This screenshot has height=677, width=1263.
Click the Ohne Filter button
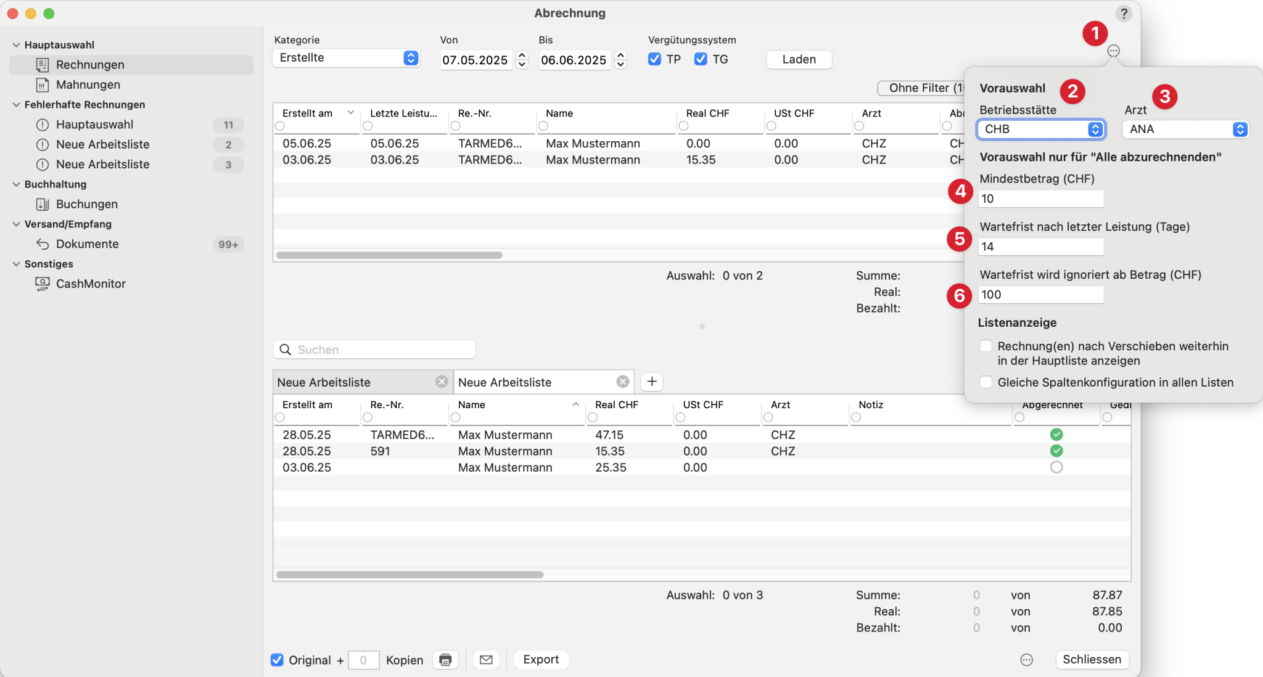(921, 88)
